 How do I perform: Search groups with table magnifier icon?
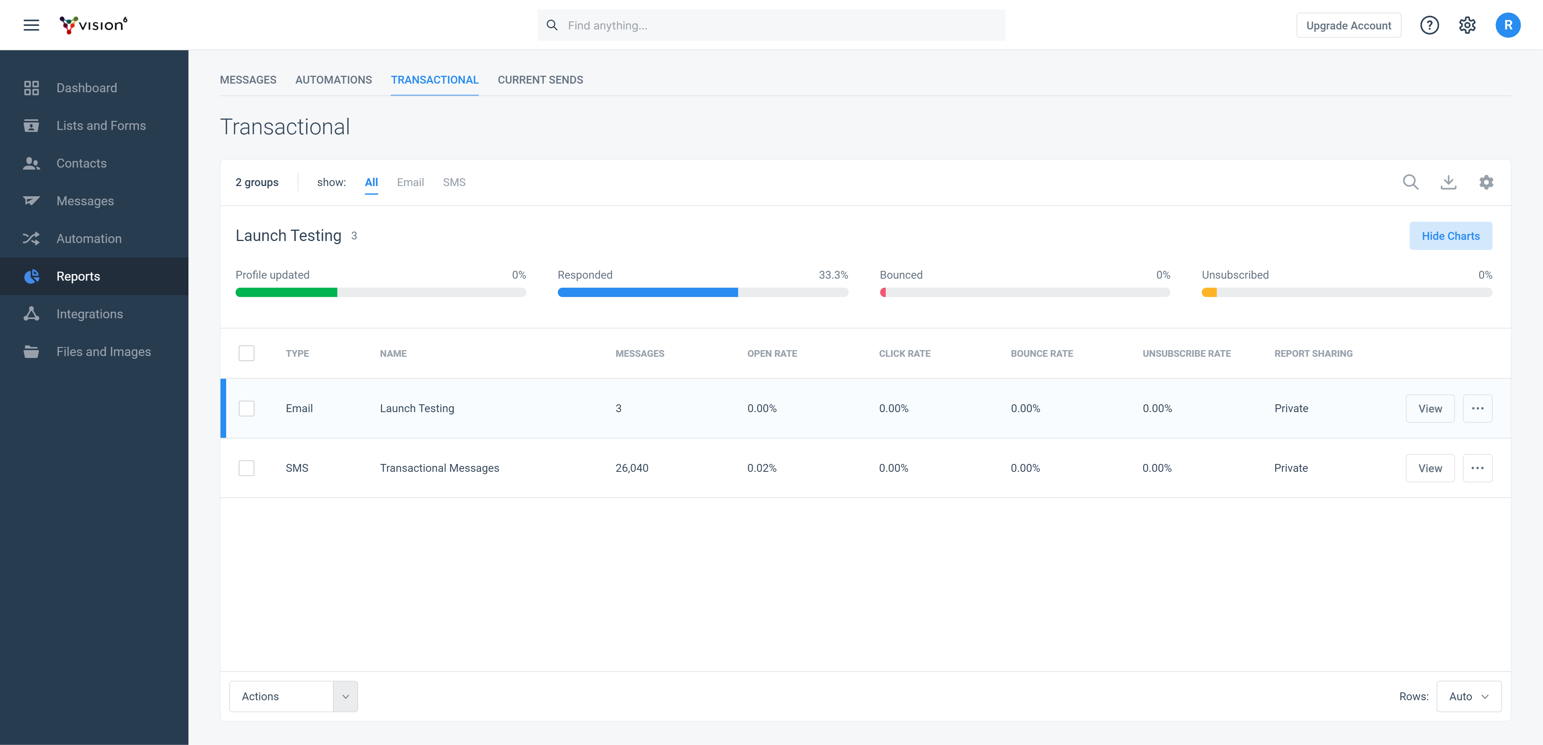point(1411,182)
